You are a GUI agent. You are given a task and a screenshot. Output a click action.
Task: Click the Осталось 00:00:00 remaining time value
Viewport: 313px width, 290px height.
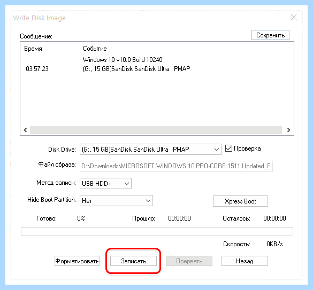tap(274, 218)
